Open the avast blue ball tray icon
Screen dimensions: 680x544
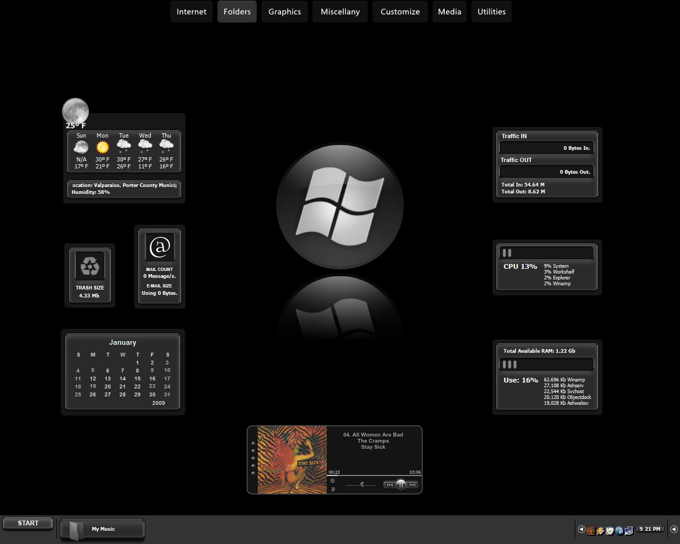(619, 530)
